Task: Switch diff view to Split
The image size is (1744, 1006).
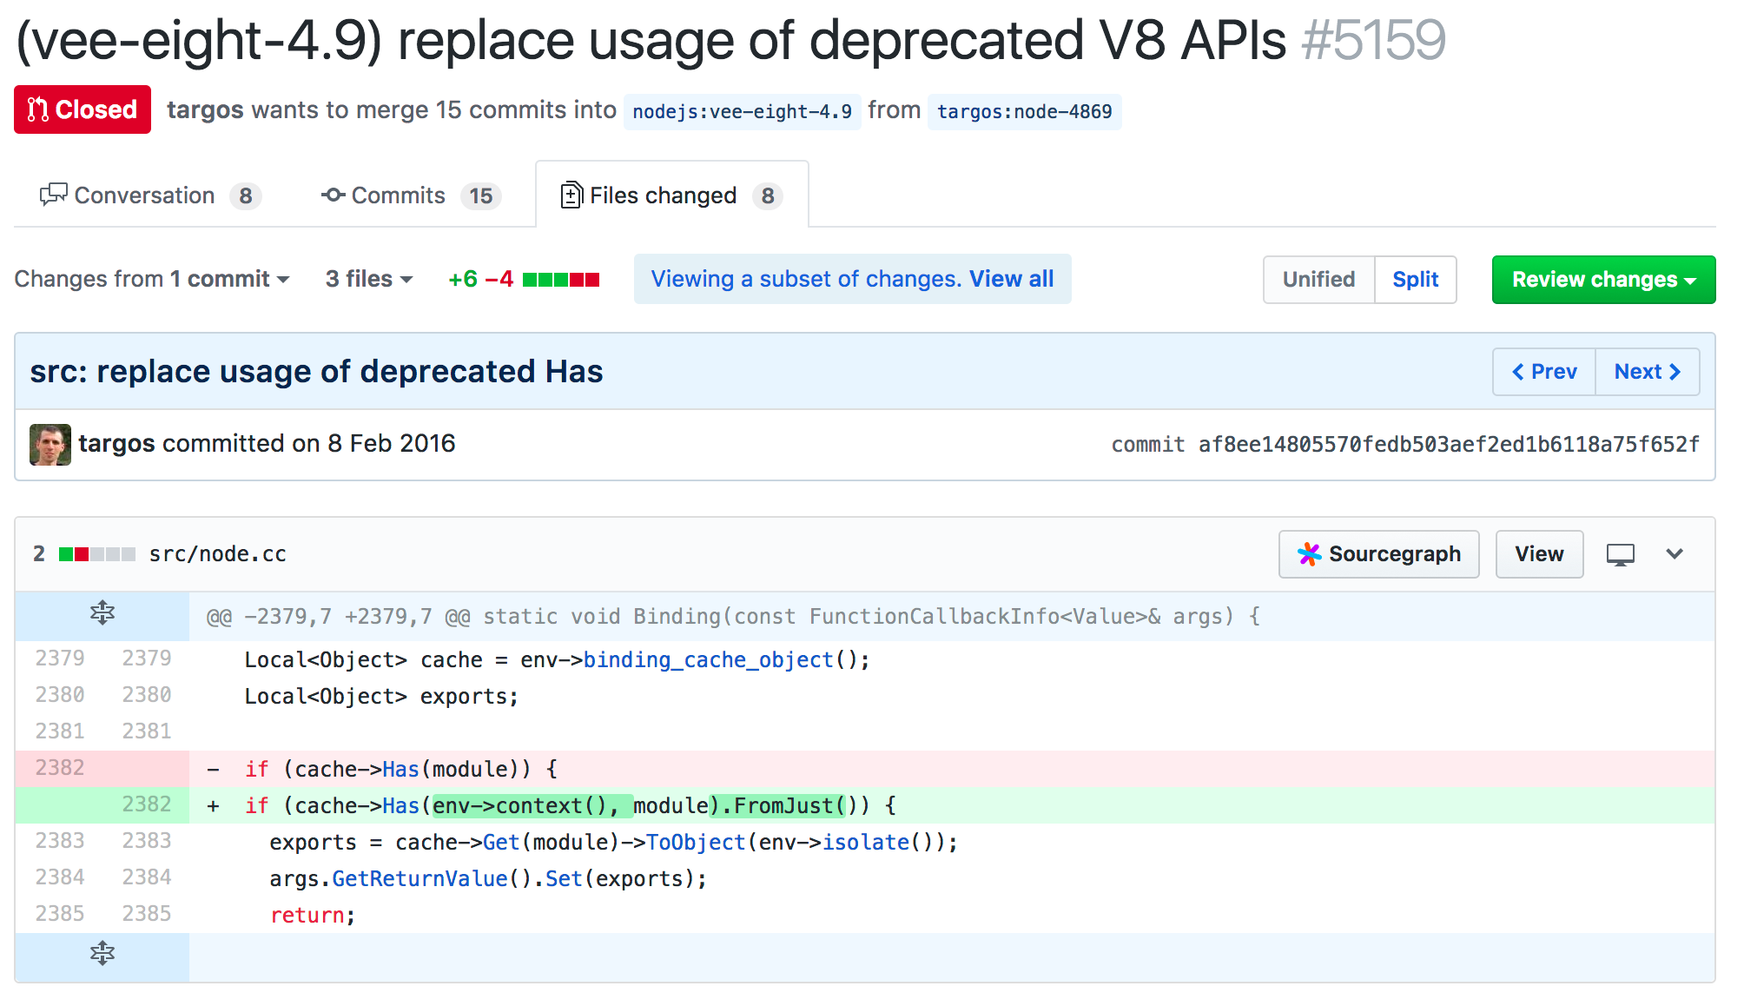Action: [x=1415, y=280]
